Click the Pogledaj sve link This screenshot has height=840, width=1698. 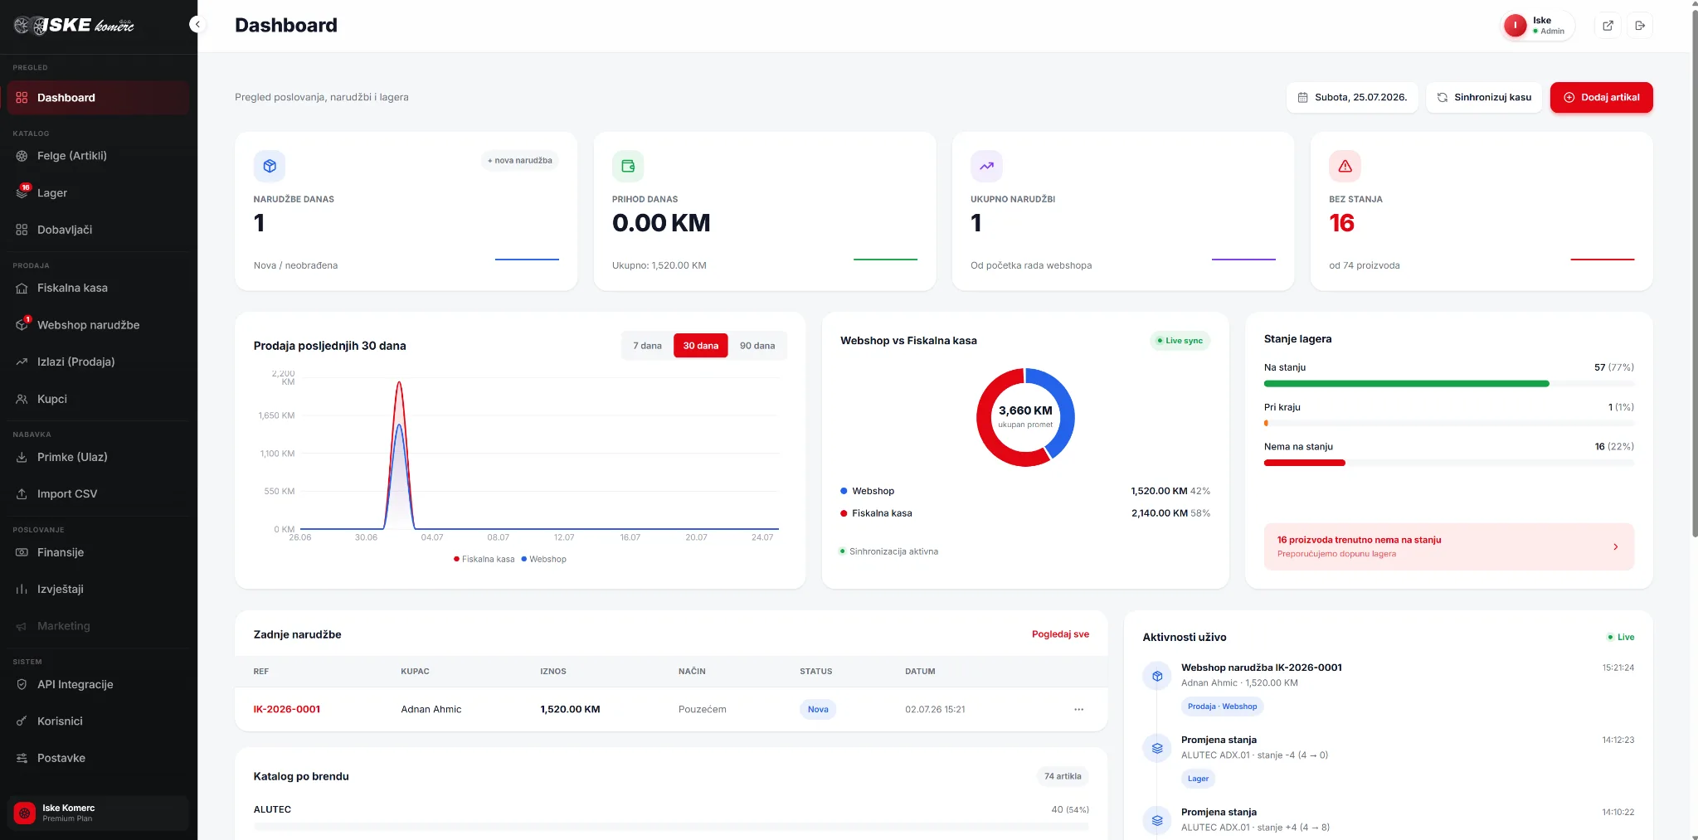point(1060,634)
